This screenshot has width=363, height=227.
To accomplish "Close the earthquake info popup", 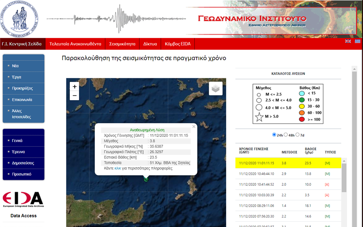I will 193,127.
